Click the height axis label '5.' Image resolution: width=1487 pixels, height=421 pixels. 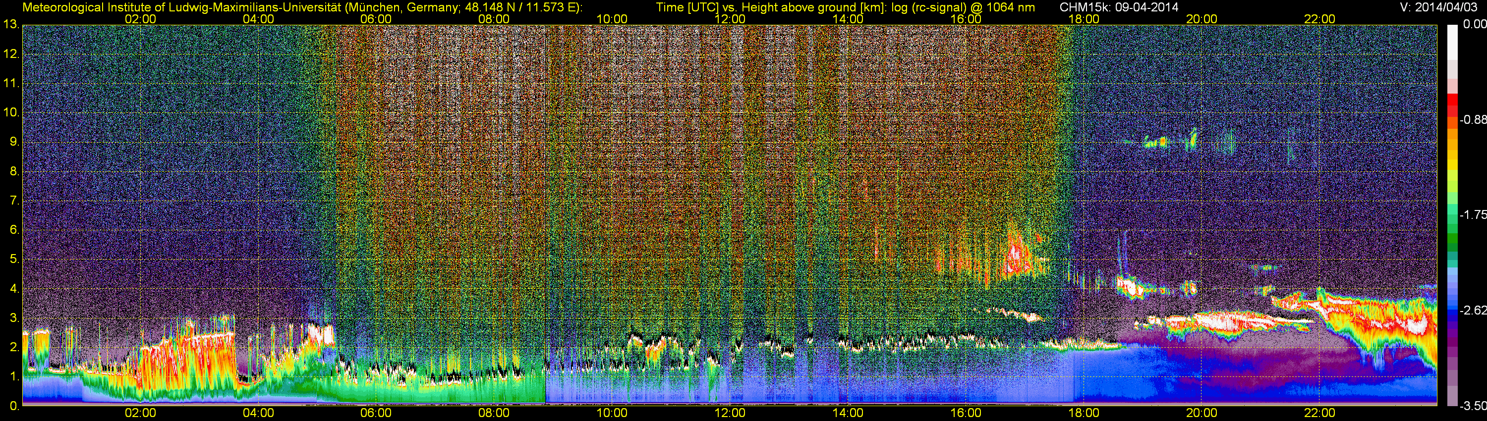tap(14, 260)
